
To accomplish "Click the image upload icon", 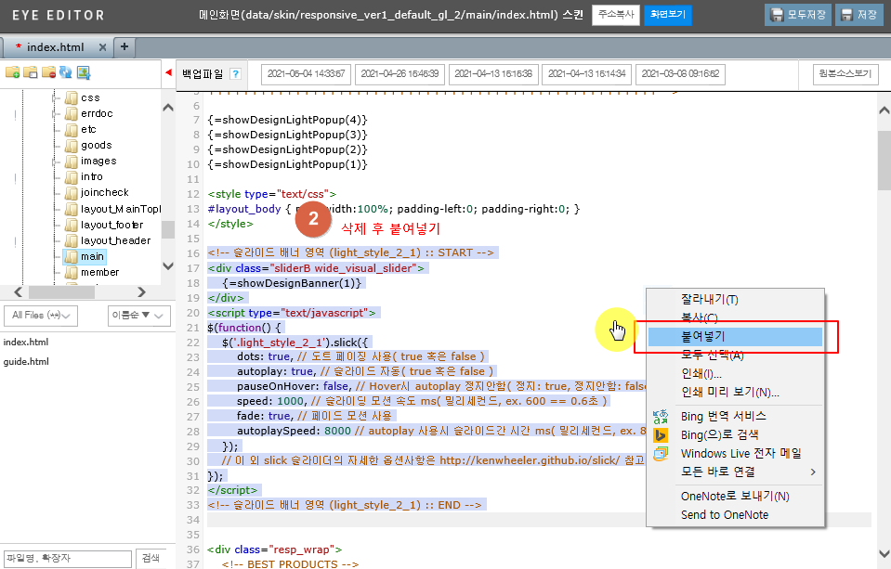I will pyautogui.click(x=84, y=72).
